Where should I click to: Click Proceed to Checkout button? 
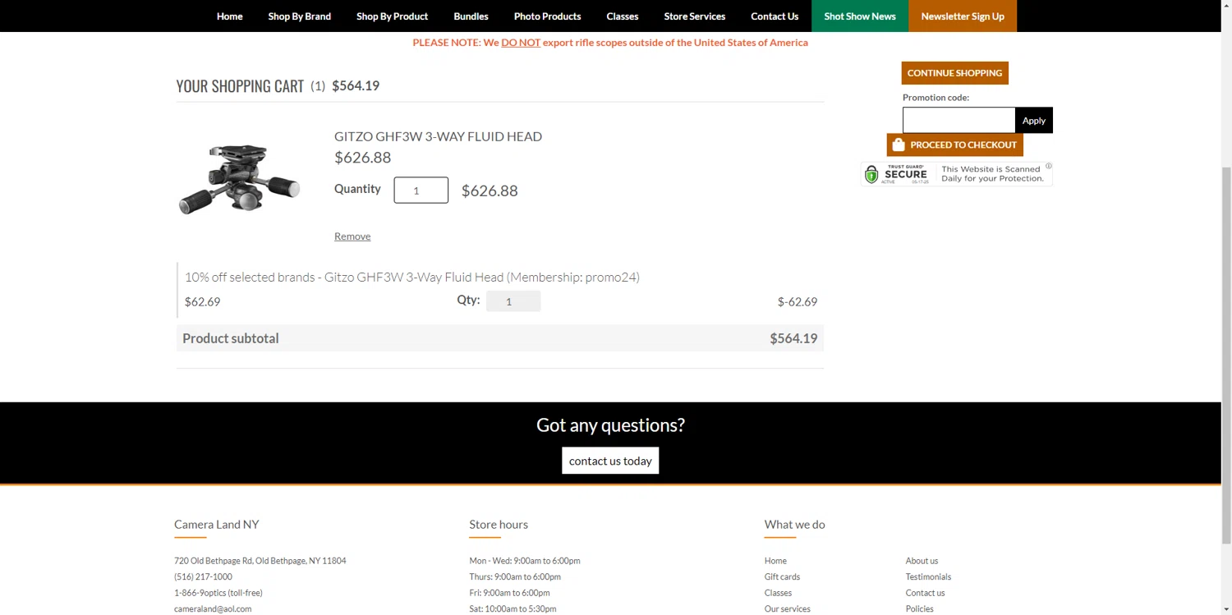(954, 145)
